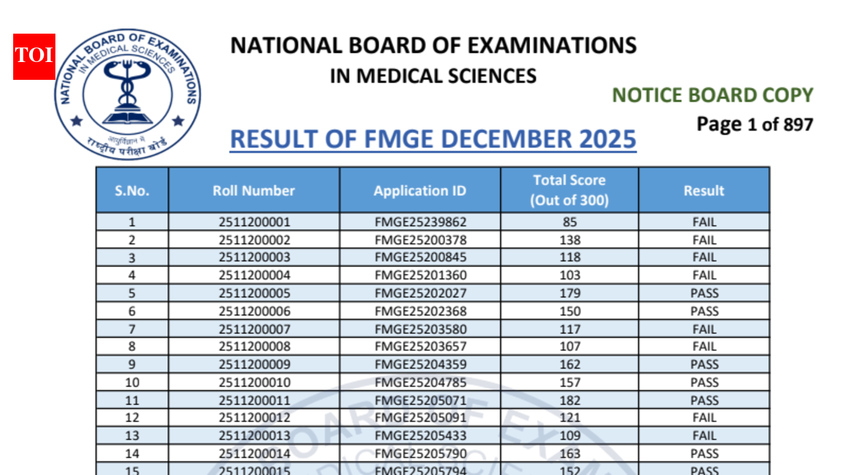Select the score 182 cell

tap(570, 400)
